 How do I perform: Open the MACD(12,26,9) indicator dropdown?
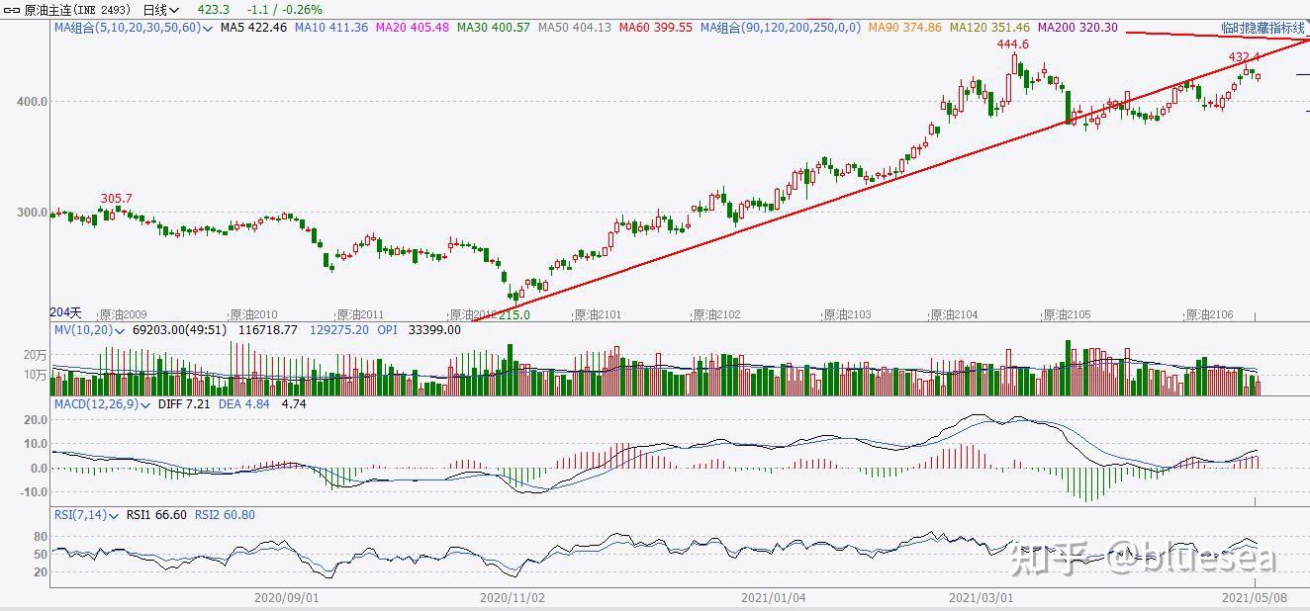pos(102,404)
